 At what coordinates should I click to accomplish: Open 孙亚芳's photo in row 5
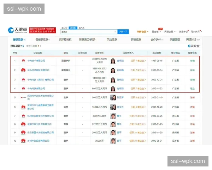tap(113, 97)
